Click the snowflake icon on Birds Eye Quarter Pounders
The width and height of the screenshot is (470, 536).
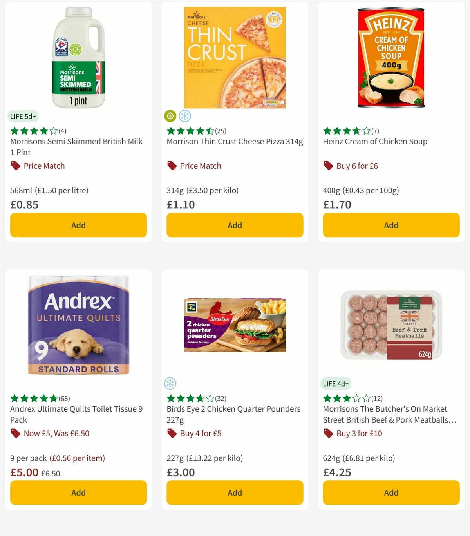(x=171, y=383)
